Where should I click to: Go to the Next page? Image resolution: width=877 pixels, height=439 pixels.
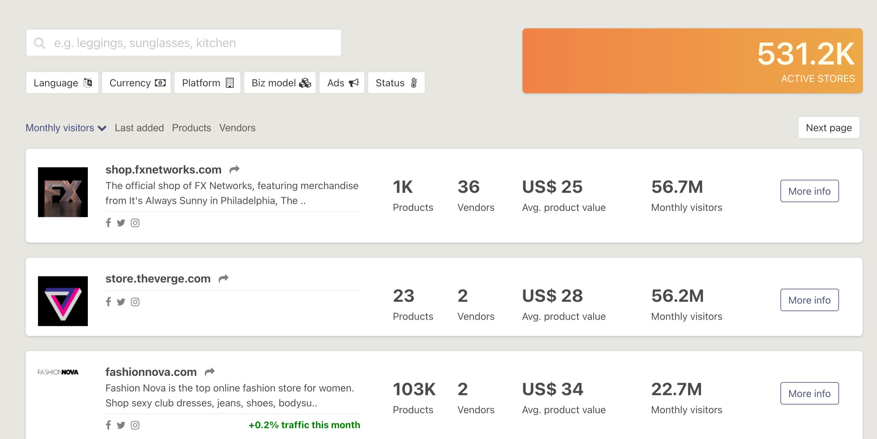point(829,128)
